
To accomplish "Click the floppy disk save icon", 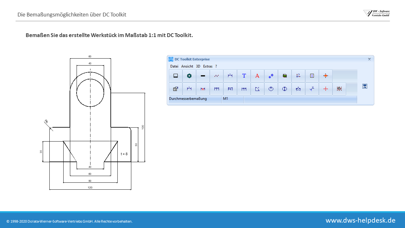I will [365, 86].
